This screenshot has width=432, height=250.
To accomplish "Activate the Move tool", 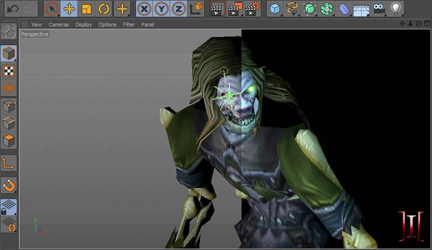I will pos(69,9).
